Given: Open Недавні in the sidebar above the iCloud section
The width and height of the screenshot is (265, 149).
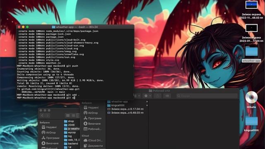Looking at the screenshot, I should pyautogui.click(x=93, y=108).
